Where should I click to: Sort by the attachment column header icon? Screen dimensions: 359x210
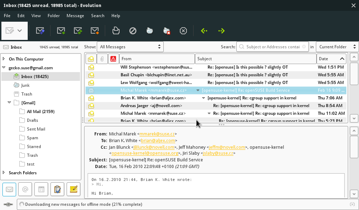[x=102, y=59]
